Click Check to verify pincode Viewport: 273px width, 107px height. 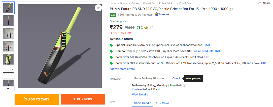coord(177,79)
